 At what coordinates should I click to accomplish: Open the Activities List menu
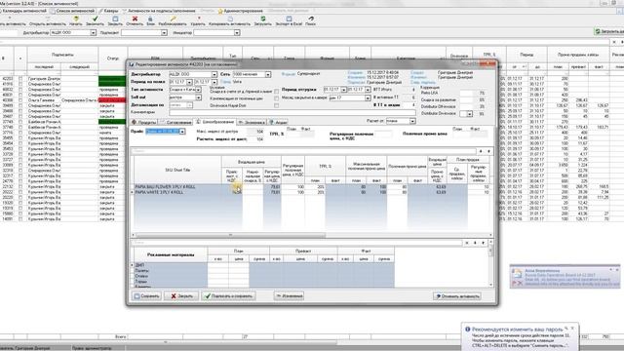[x=73, y=11]
